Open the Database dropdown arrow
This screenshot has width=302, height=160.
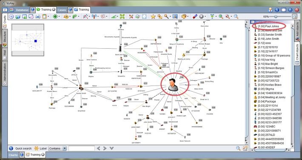click(x=33, y=10)
